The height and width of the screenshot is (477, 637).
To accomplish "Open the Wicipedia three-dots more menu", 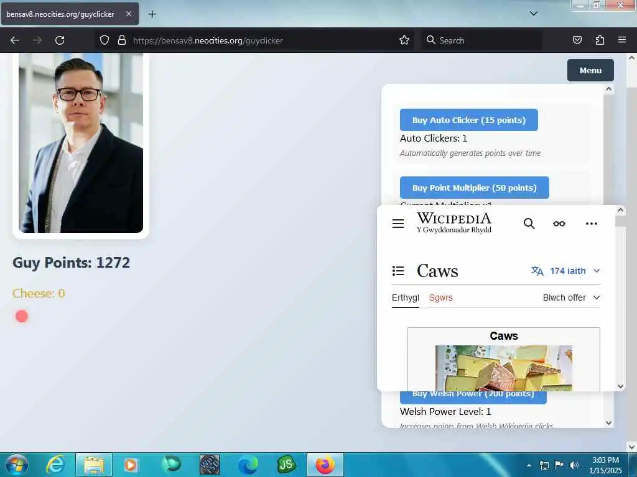I will [592, 224].
